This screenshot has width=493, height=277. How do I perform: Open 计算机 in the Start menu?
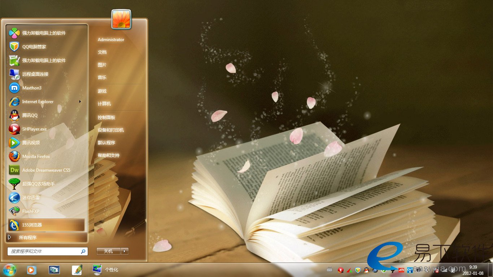pos(104,104)
